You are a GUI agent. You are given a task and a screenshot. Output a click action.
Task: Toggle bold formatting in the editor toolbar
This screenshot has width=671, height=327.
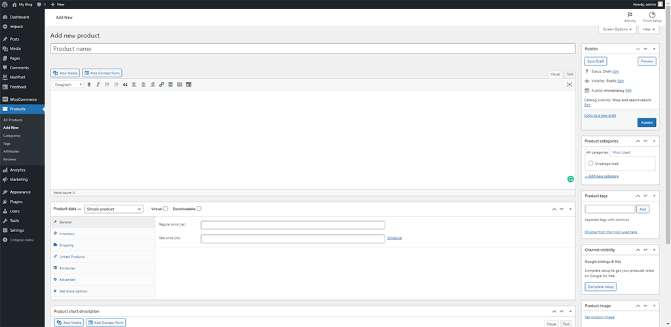tap(89, 84)
